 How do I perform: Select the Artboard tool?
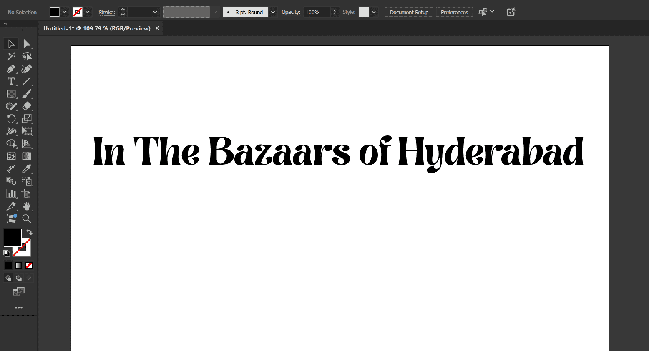coord(27,194)
